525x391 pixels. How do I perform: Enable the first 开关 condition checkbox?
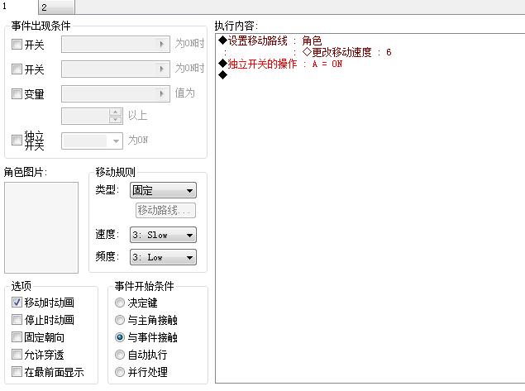(17, 44)
